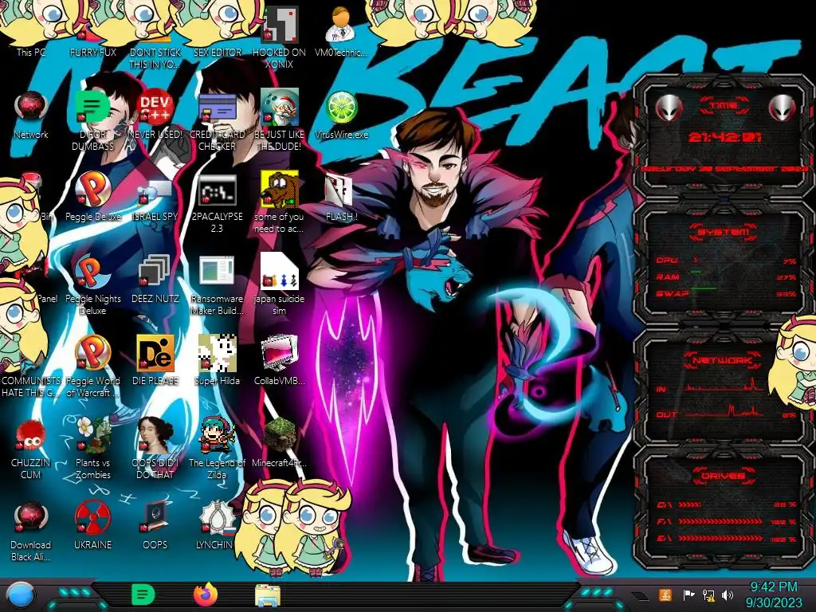Viewport: 816px width, 612px height.
Task: Launch Firefox from the taskbar
Action: click(x=206, y=594)
